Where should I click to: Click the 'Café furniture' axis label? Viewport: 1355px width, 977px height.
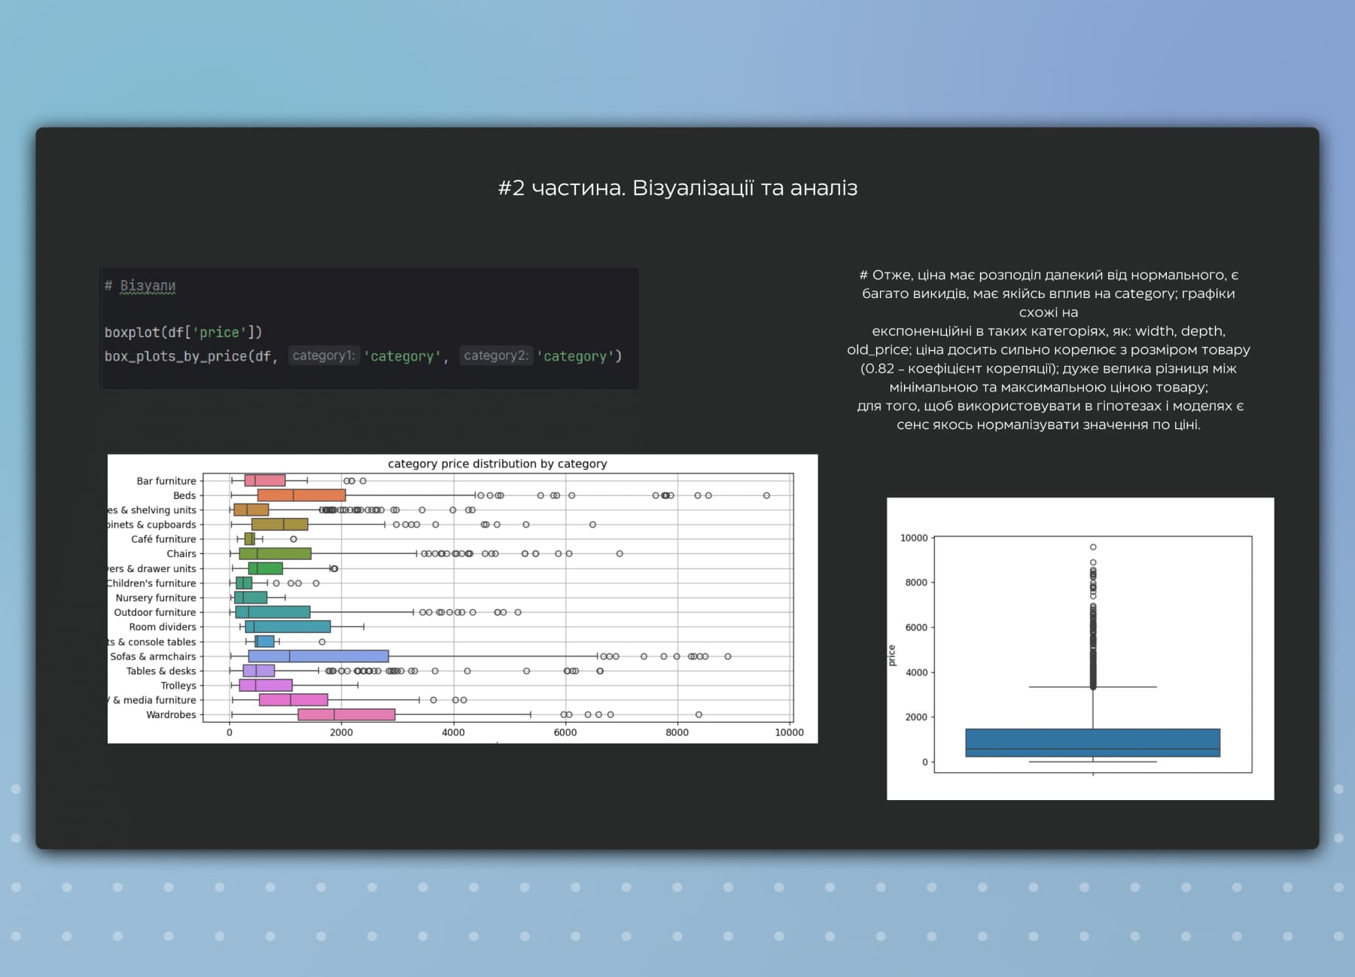(x=163, y=539)
